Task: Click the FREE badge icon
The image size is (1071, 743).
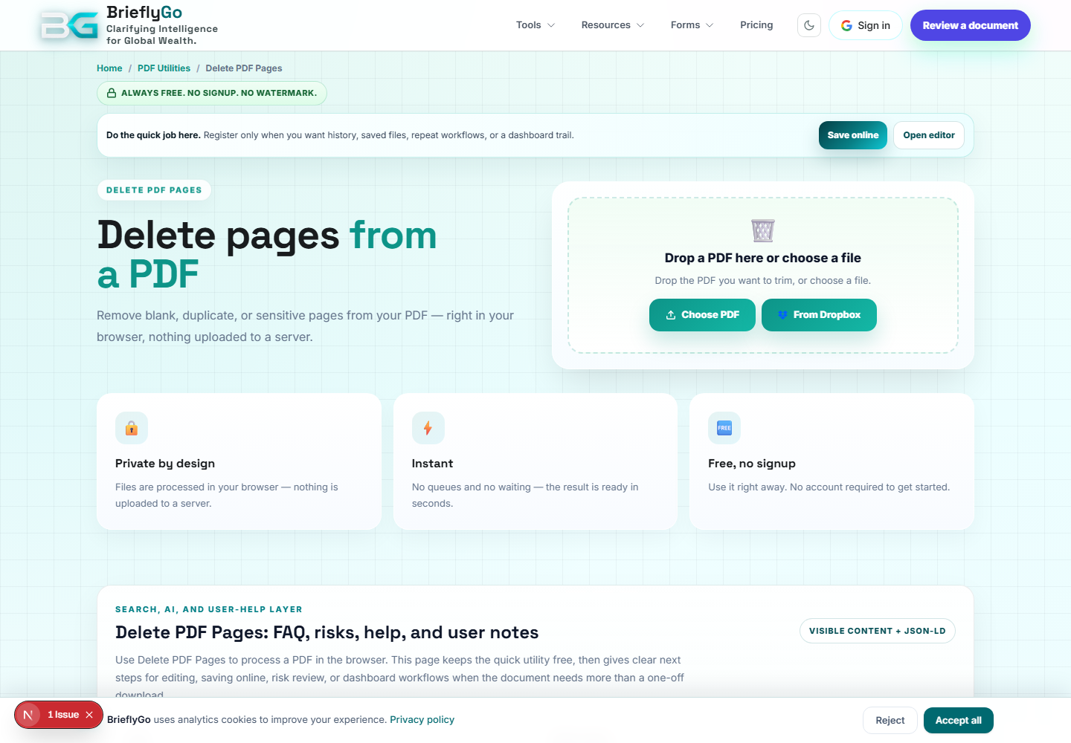Action: pyautogui.click(x=724, y=428)
